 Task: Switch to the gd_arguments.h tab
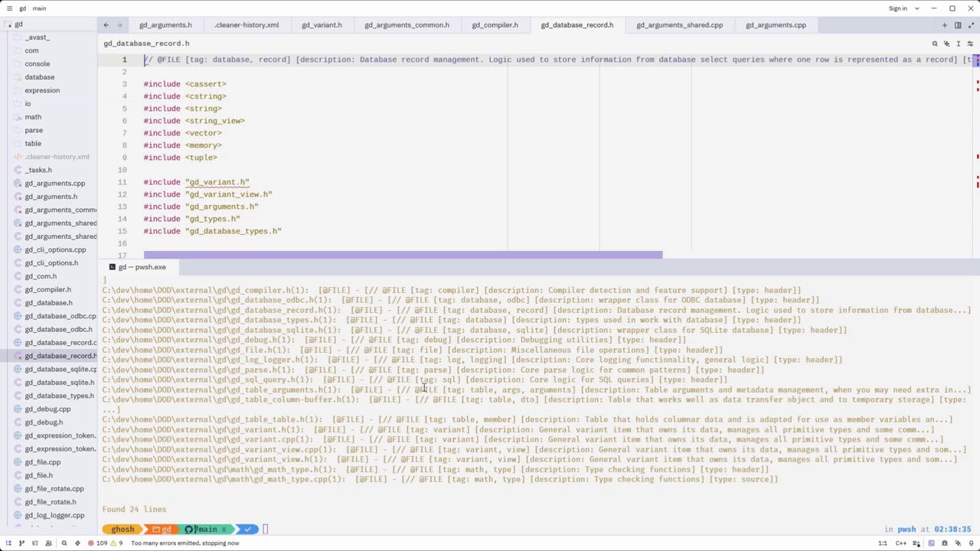click(165, 25)
